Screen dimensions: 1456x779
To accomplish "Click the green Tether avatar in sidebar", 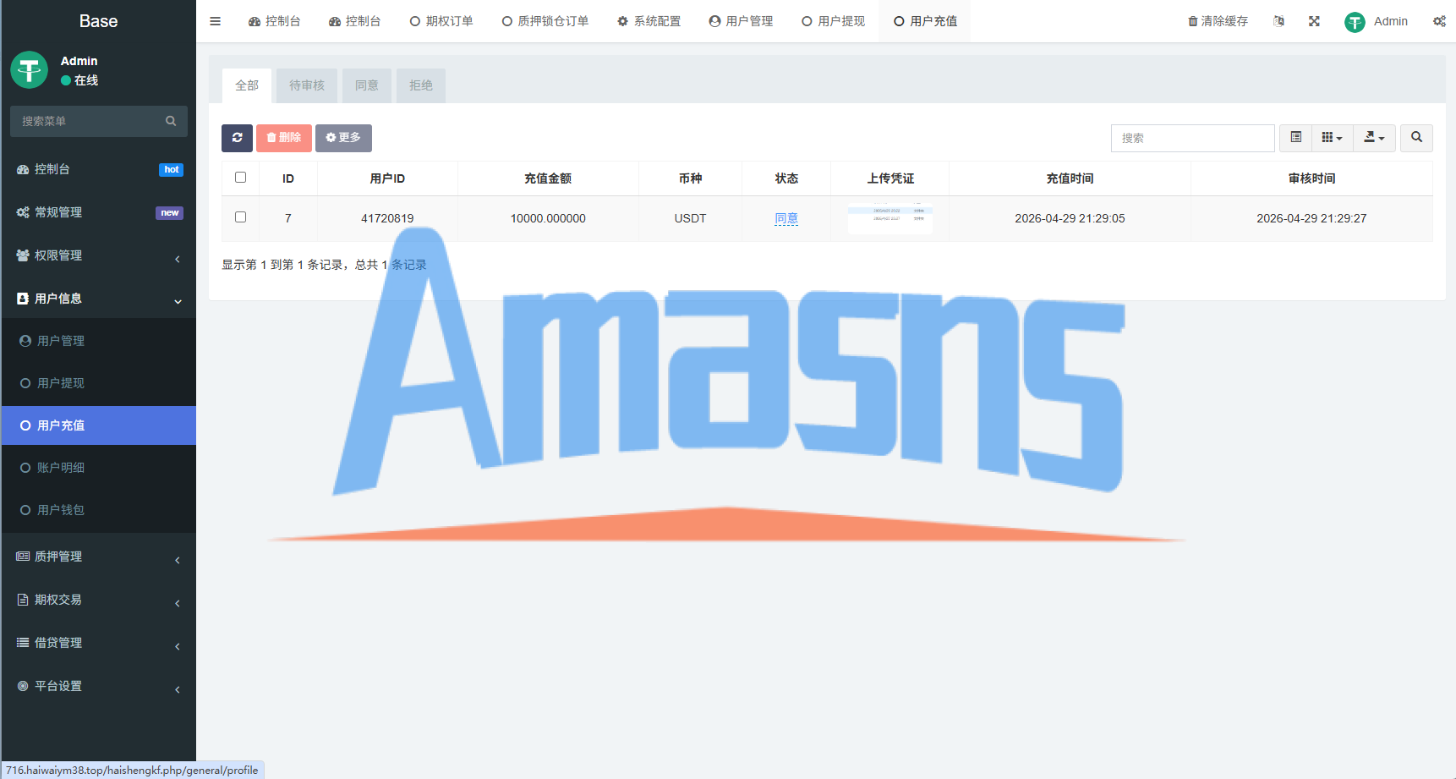I will [29, 69].
